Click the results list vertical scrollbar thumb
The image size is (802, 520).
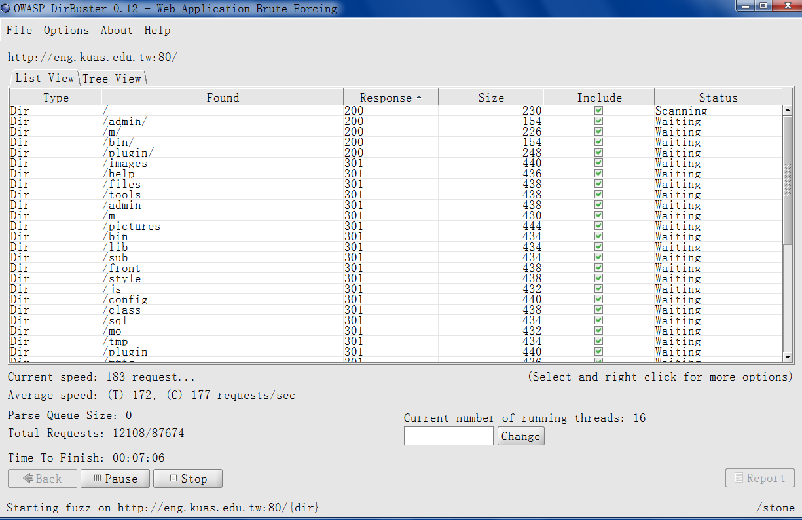(788, 180)
